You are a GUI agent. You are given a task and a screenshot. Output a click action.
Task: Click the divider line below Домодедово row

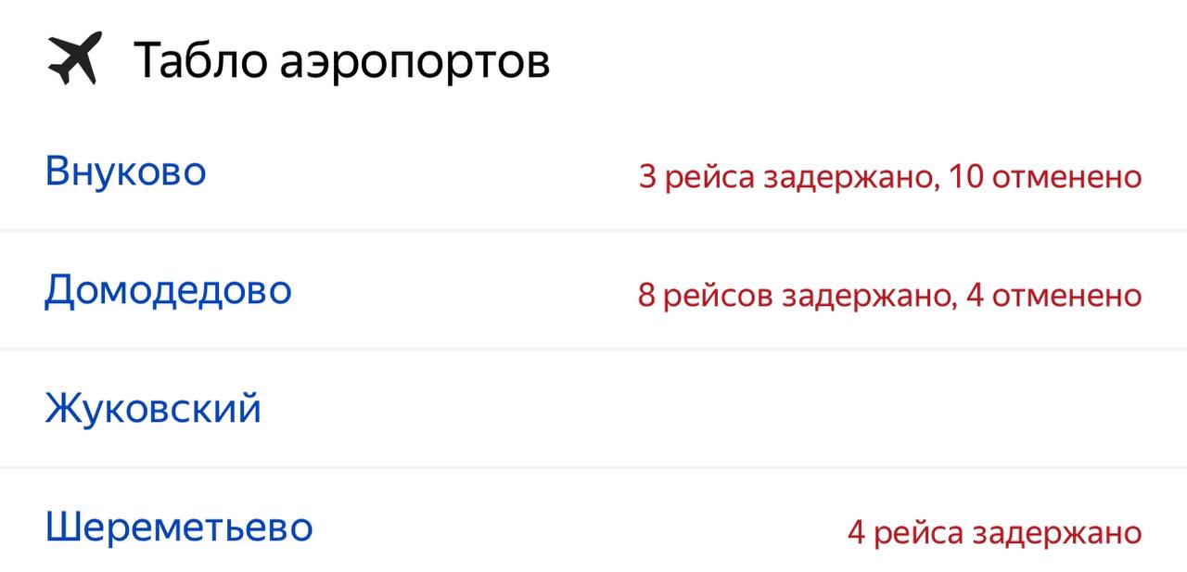[593, 350]
